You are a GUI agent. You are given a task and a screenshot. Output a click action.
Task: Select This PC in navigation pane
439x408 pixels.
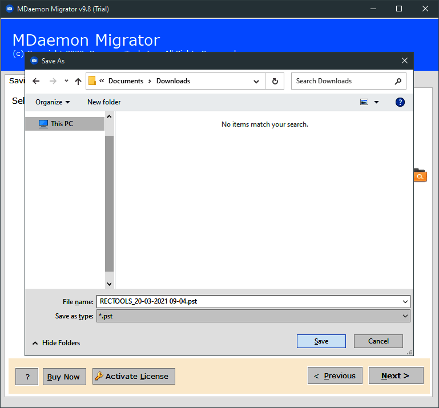pyautogui.click(x=62, y=124)
